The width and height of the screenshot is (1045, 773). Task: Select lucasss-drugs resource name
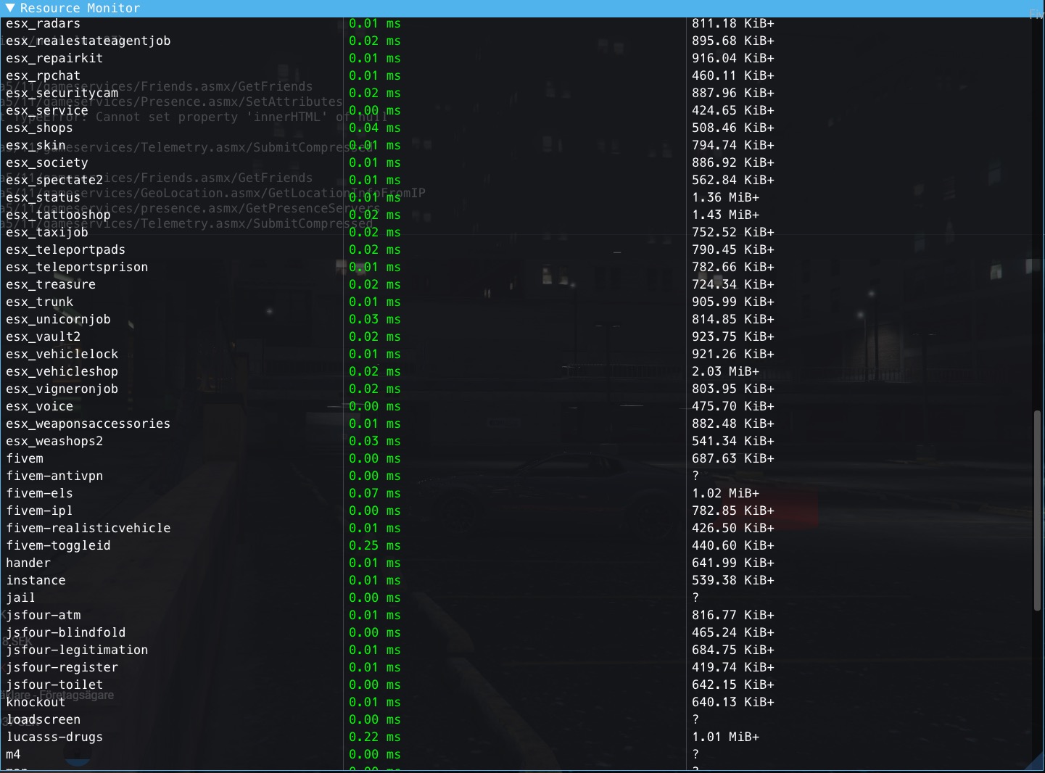[x=54, y=737]
